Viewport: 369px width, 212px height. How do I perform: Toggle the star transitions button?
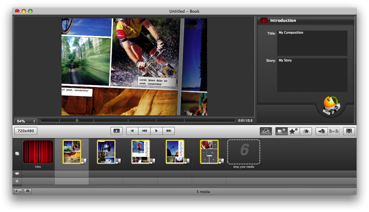click(306, 131)
